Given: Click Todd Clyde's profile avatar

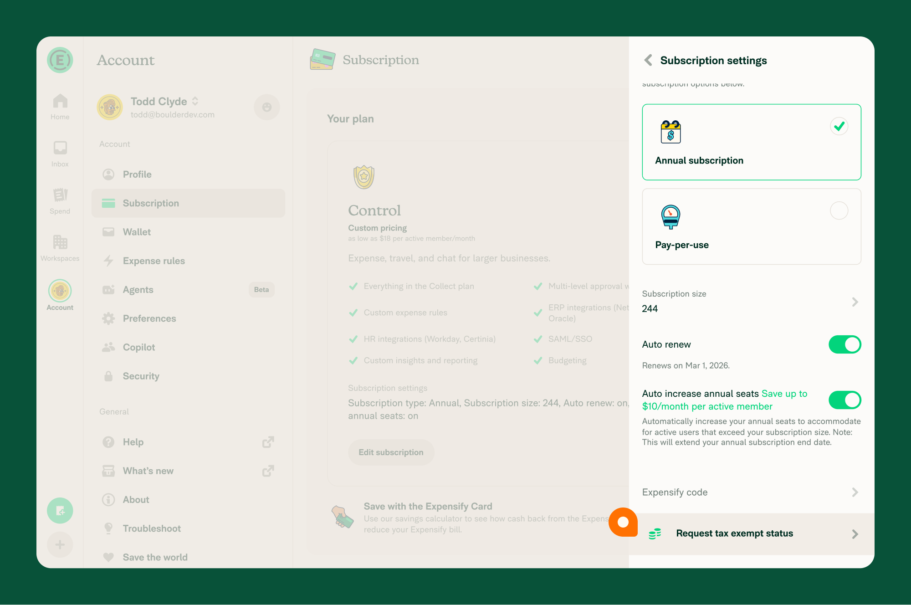Looking at the screenshot, I should tap(110, 107).
